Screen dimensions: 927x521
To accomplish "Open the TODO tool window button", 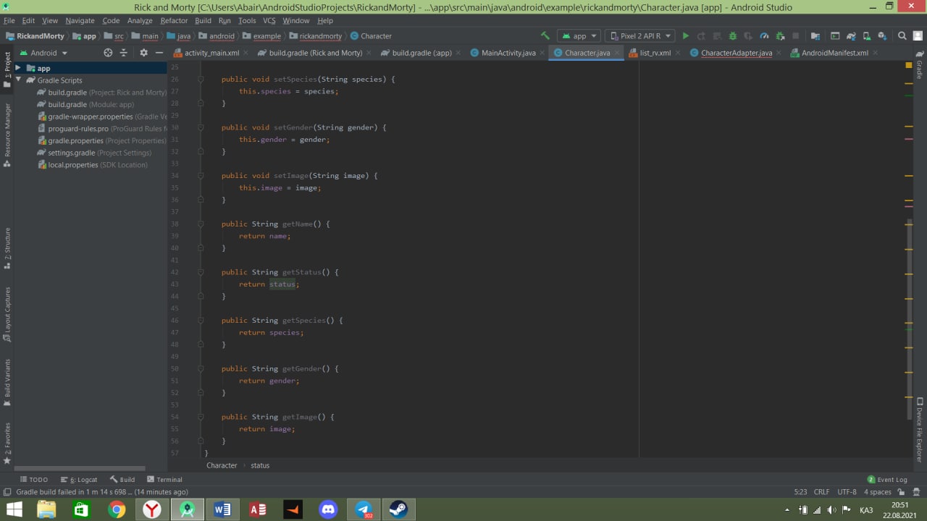I will pyautogui.click(x=34, y=480).
